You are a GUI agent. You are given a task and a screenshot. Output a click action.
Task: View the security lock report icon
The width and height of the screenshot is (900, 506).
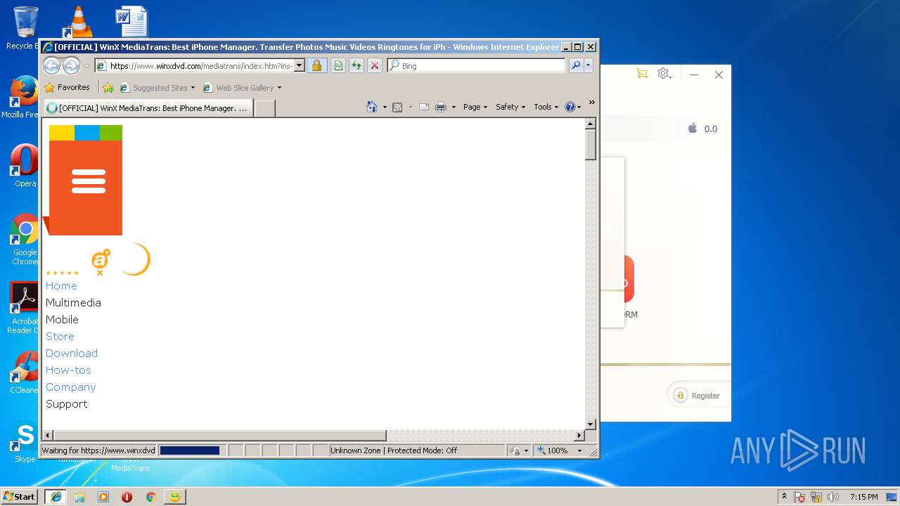(x=316, y=65)
